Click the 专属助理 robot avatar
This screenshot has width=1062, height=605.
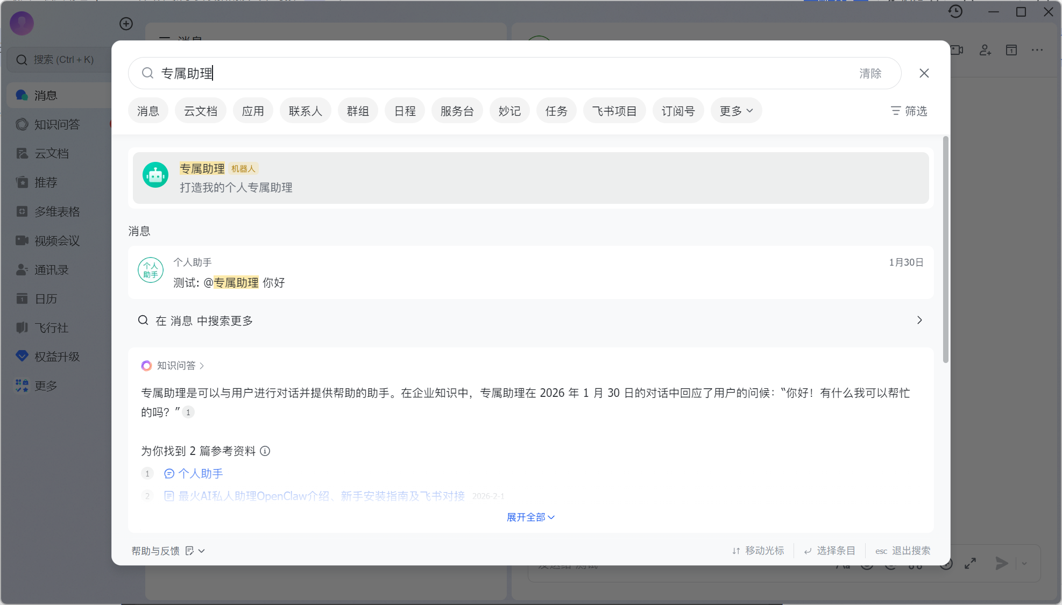coord(155,174)
